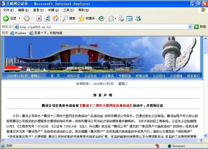Click the Internet zone globe icon
This screenshot has height=149, width=208.
pyautogui.click(x=169, y=146)
